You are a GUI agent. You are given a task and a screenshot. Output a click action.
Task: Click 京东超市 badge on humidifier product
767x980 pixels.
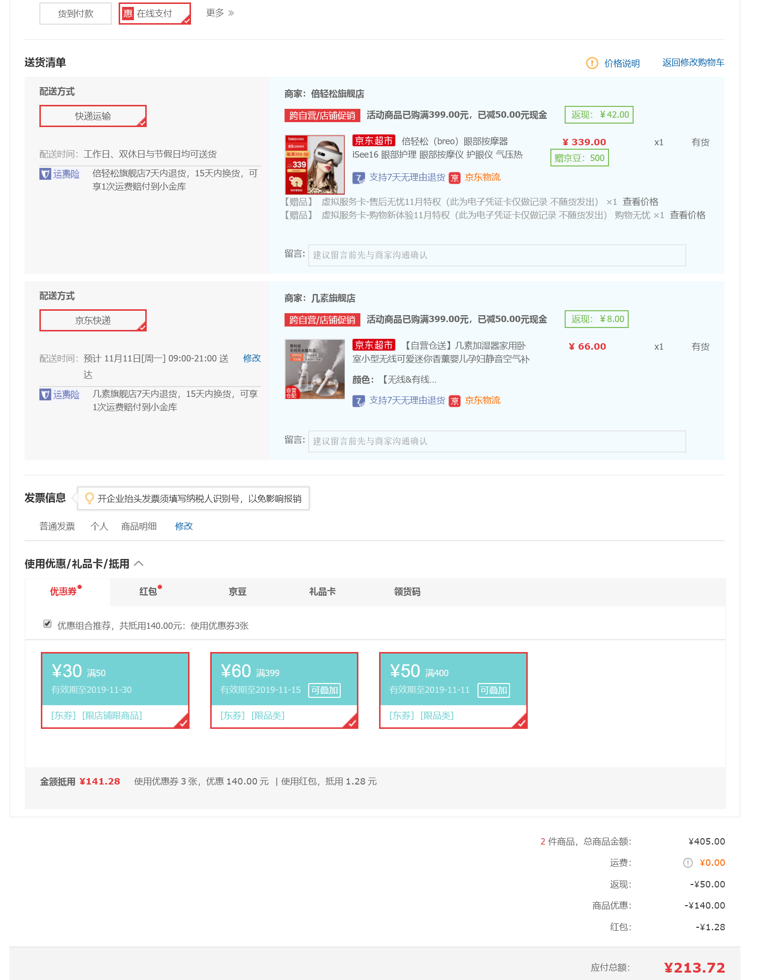click(x=374, y=345)
